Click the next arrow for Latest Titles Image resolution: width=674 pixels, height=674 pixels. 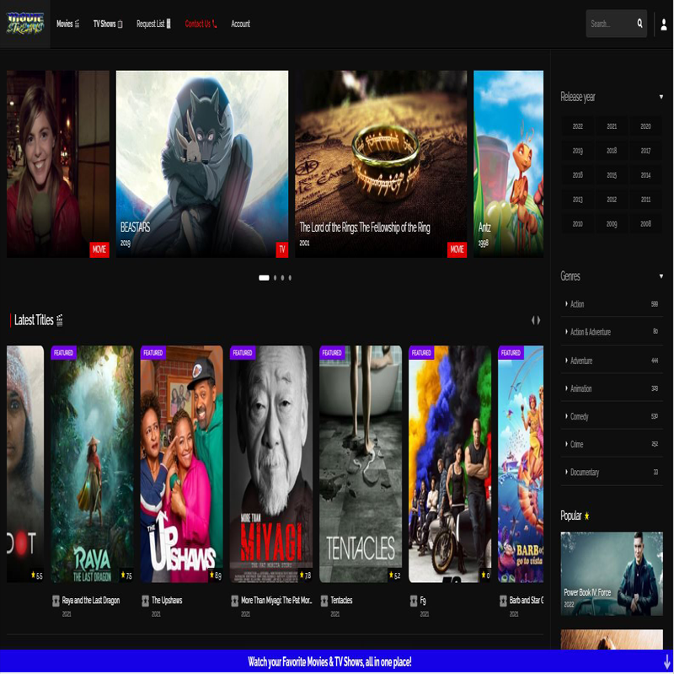[539, 320]
